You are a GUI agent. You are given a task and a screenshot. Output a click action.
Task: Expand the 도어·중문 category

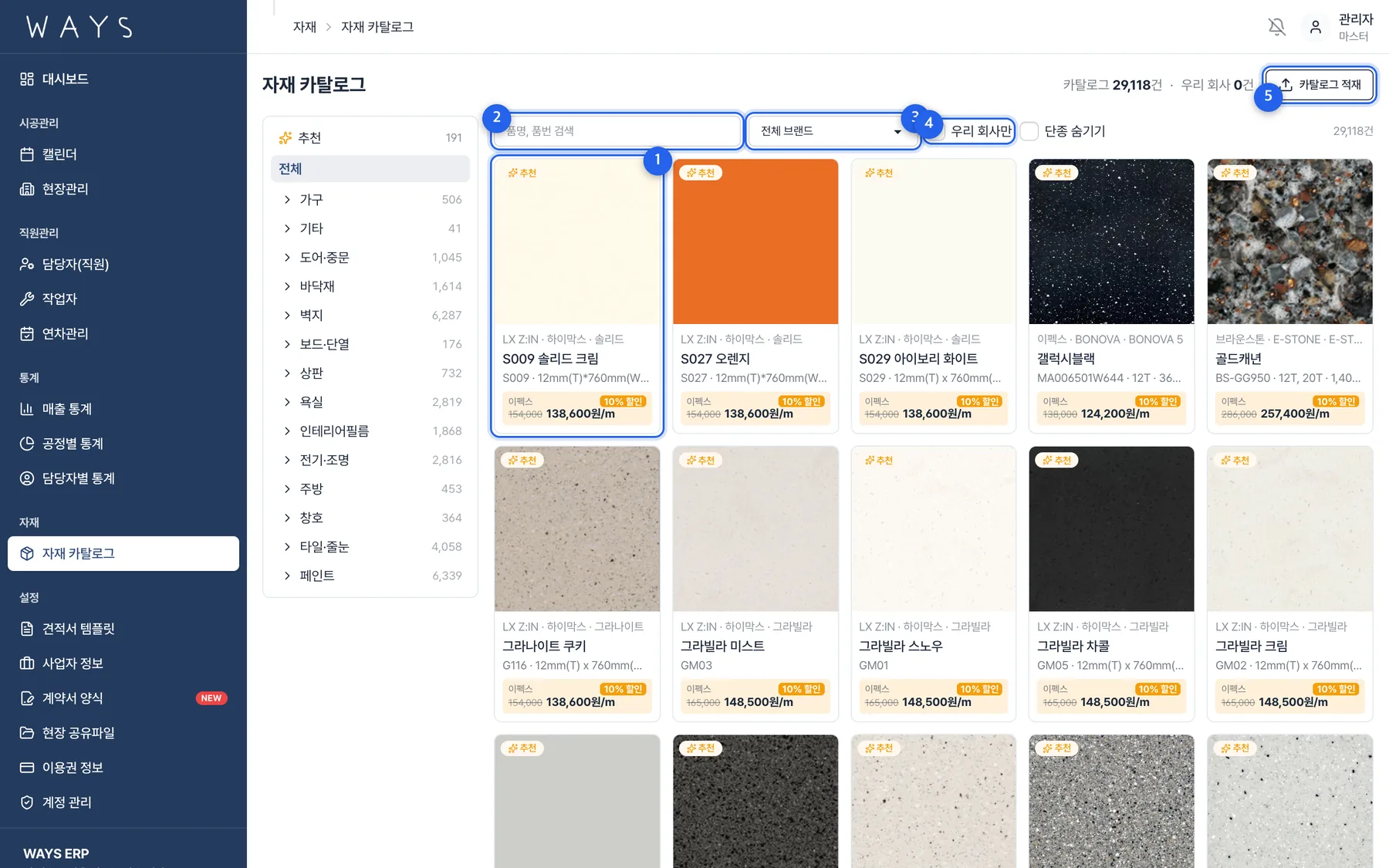(x=287, y=258)
